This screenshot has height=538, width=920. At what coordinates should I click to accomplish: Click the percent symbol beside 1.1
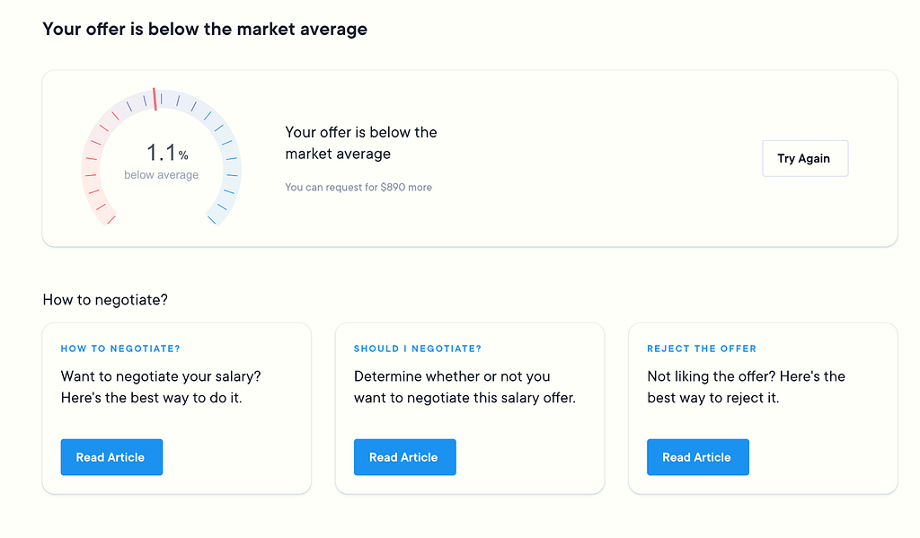click(x=183, y=155)
